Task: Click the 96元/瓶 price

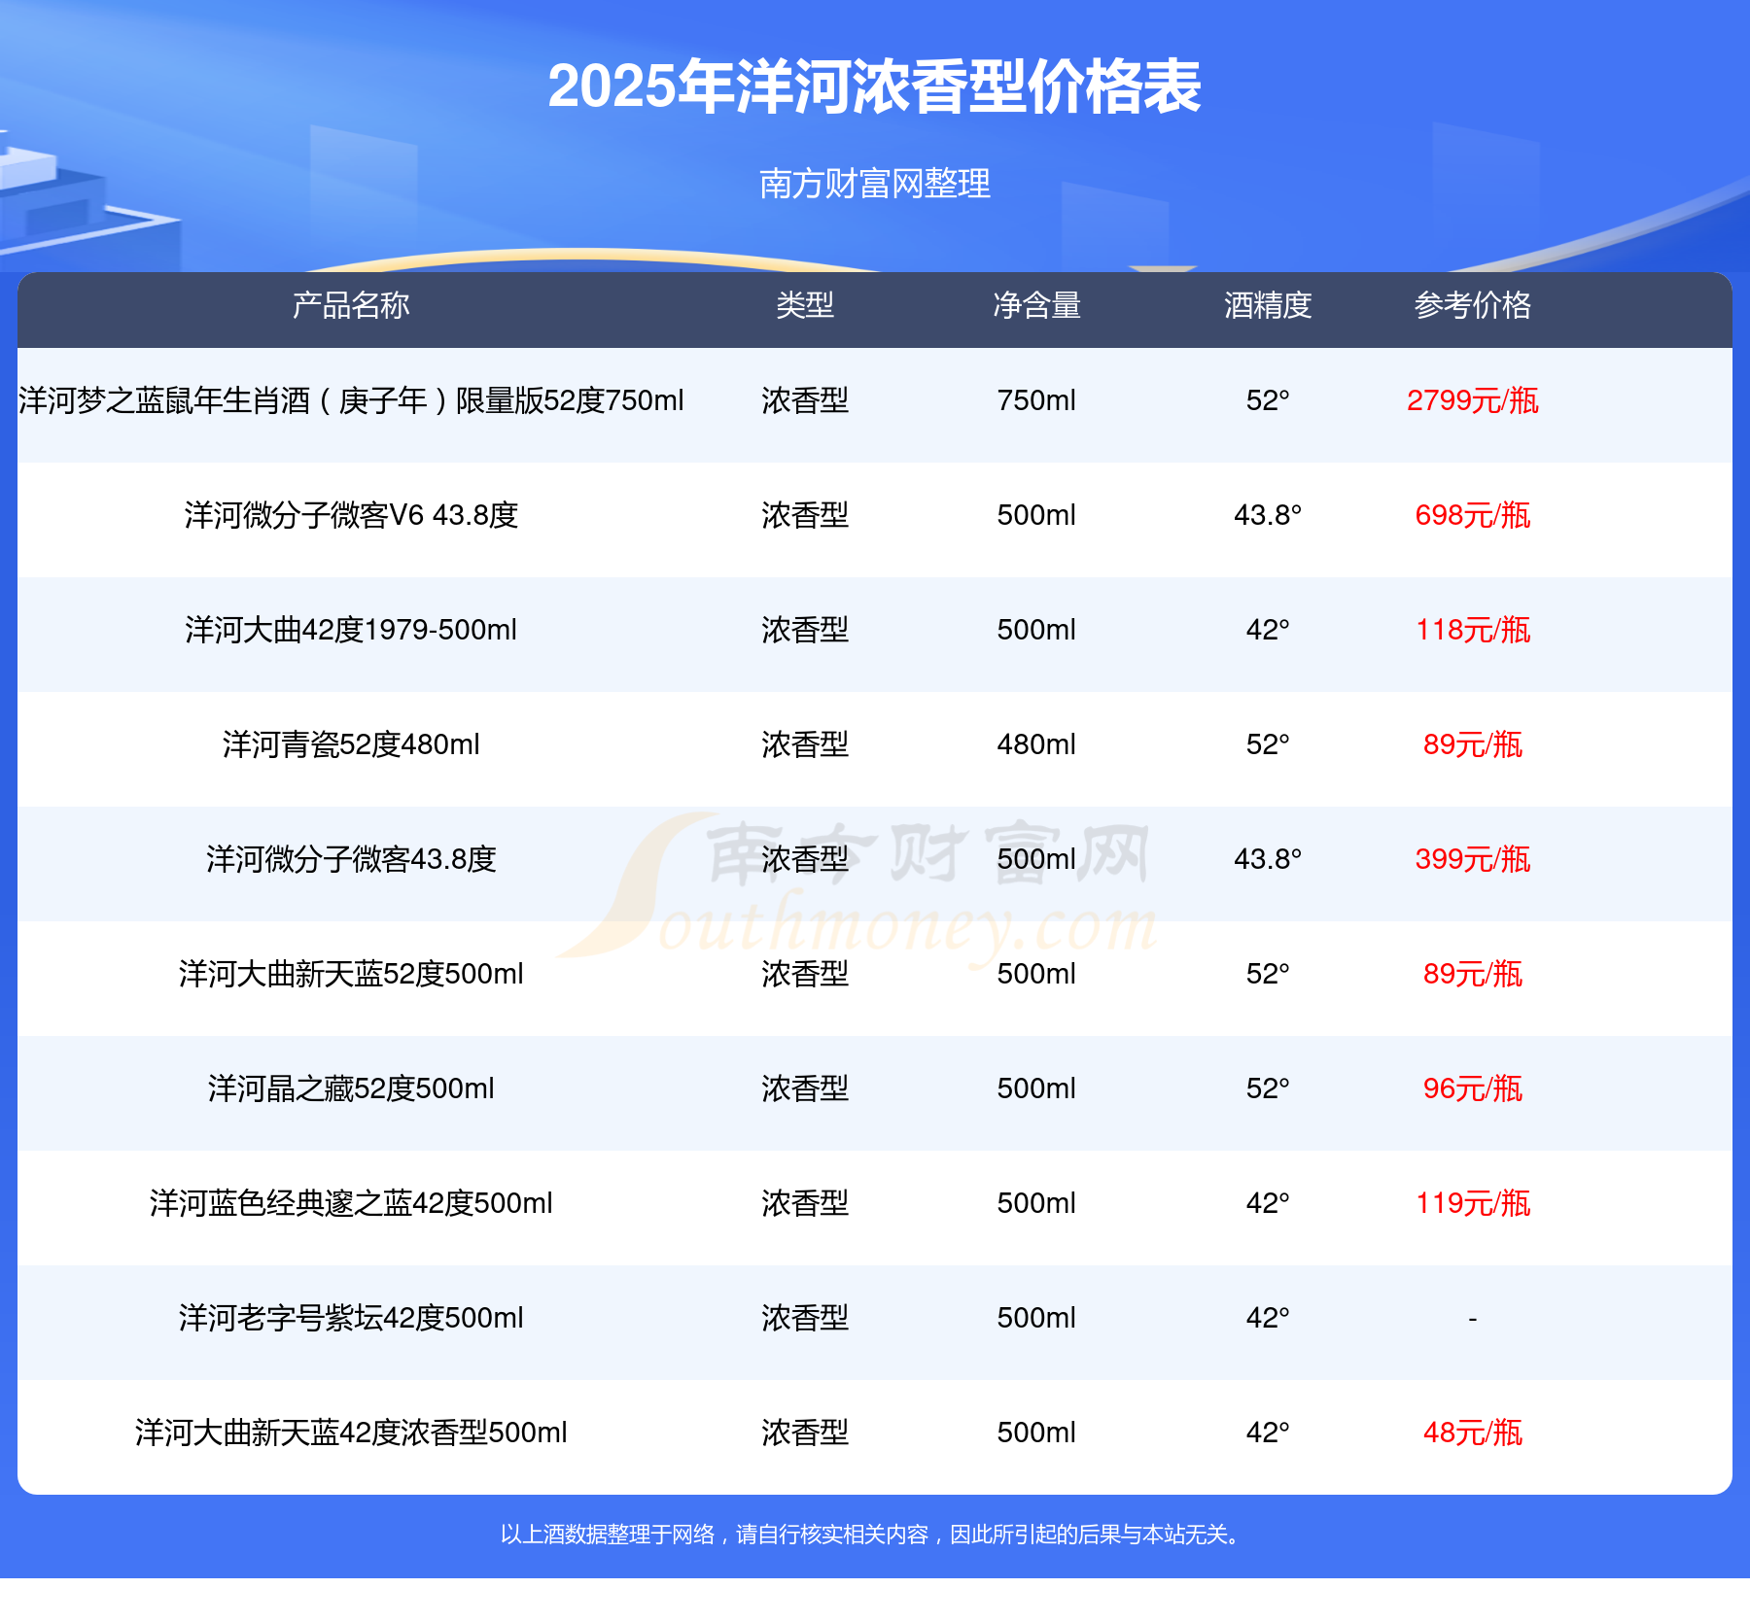Action: [x=1473, y=1088]
